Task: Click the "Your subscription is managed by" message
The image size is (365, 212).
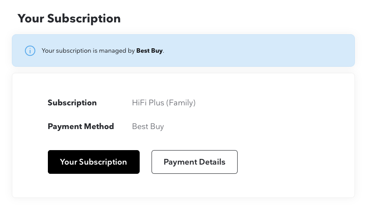Action: pyautogui.click(x=88, y=50)
